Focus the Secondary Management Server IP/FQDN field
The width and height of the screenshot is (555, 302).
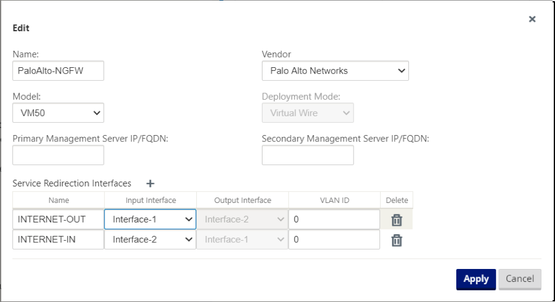[x=307, y=155]
